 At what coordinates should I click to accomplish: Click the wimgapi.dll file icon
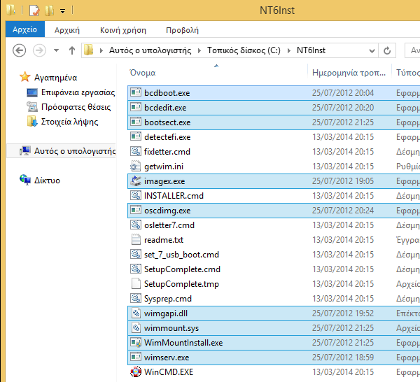click(x=136, y=313)
